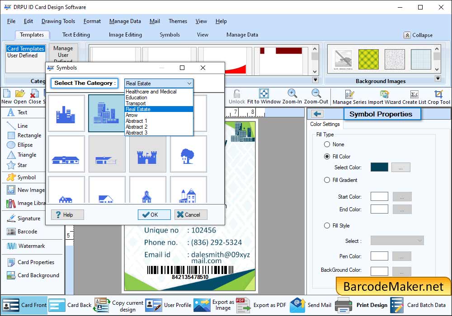The image size is (452, 316).
Task: Open the Drawing Tools menu
Action: [x=58, y=21]
